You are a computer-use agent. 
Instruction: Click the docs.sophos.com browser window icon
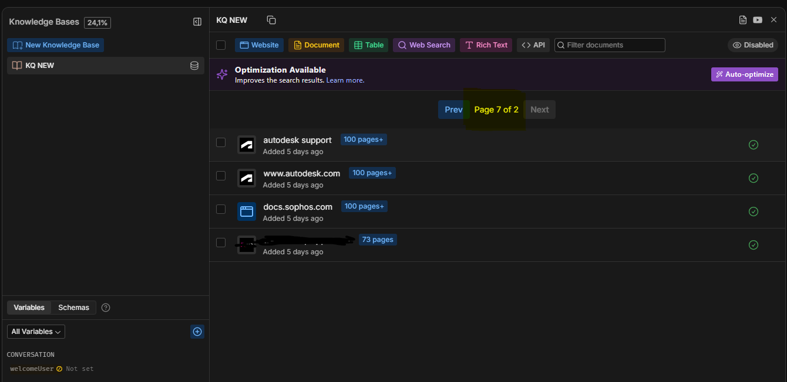[x=247, y=212]
